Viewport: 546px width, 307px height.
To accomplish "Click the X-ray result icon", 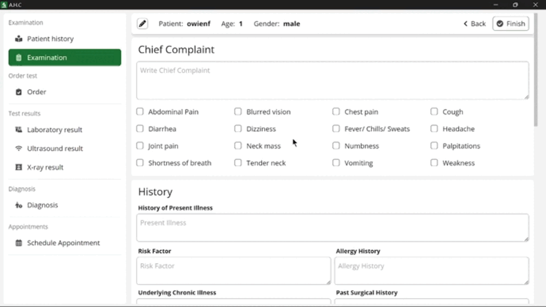I will click(x=19, y=167).
